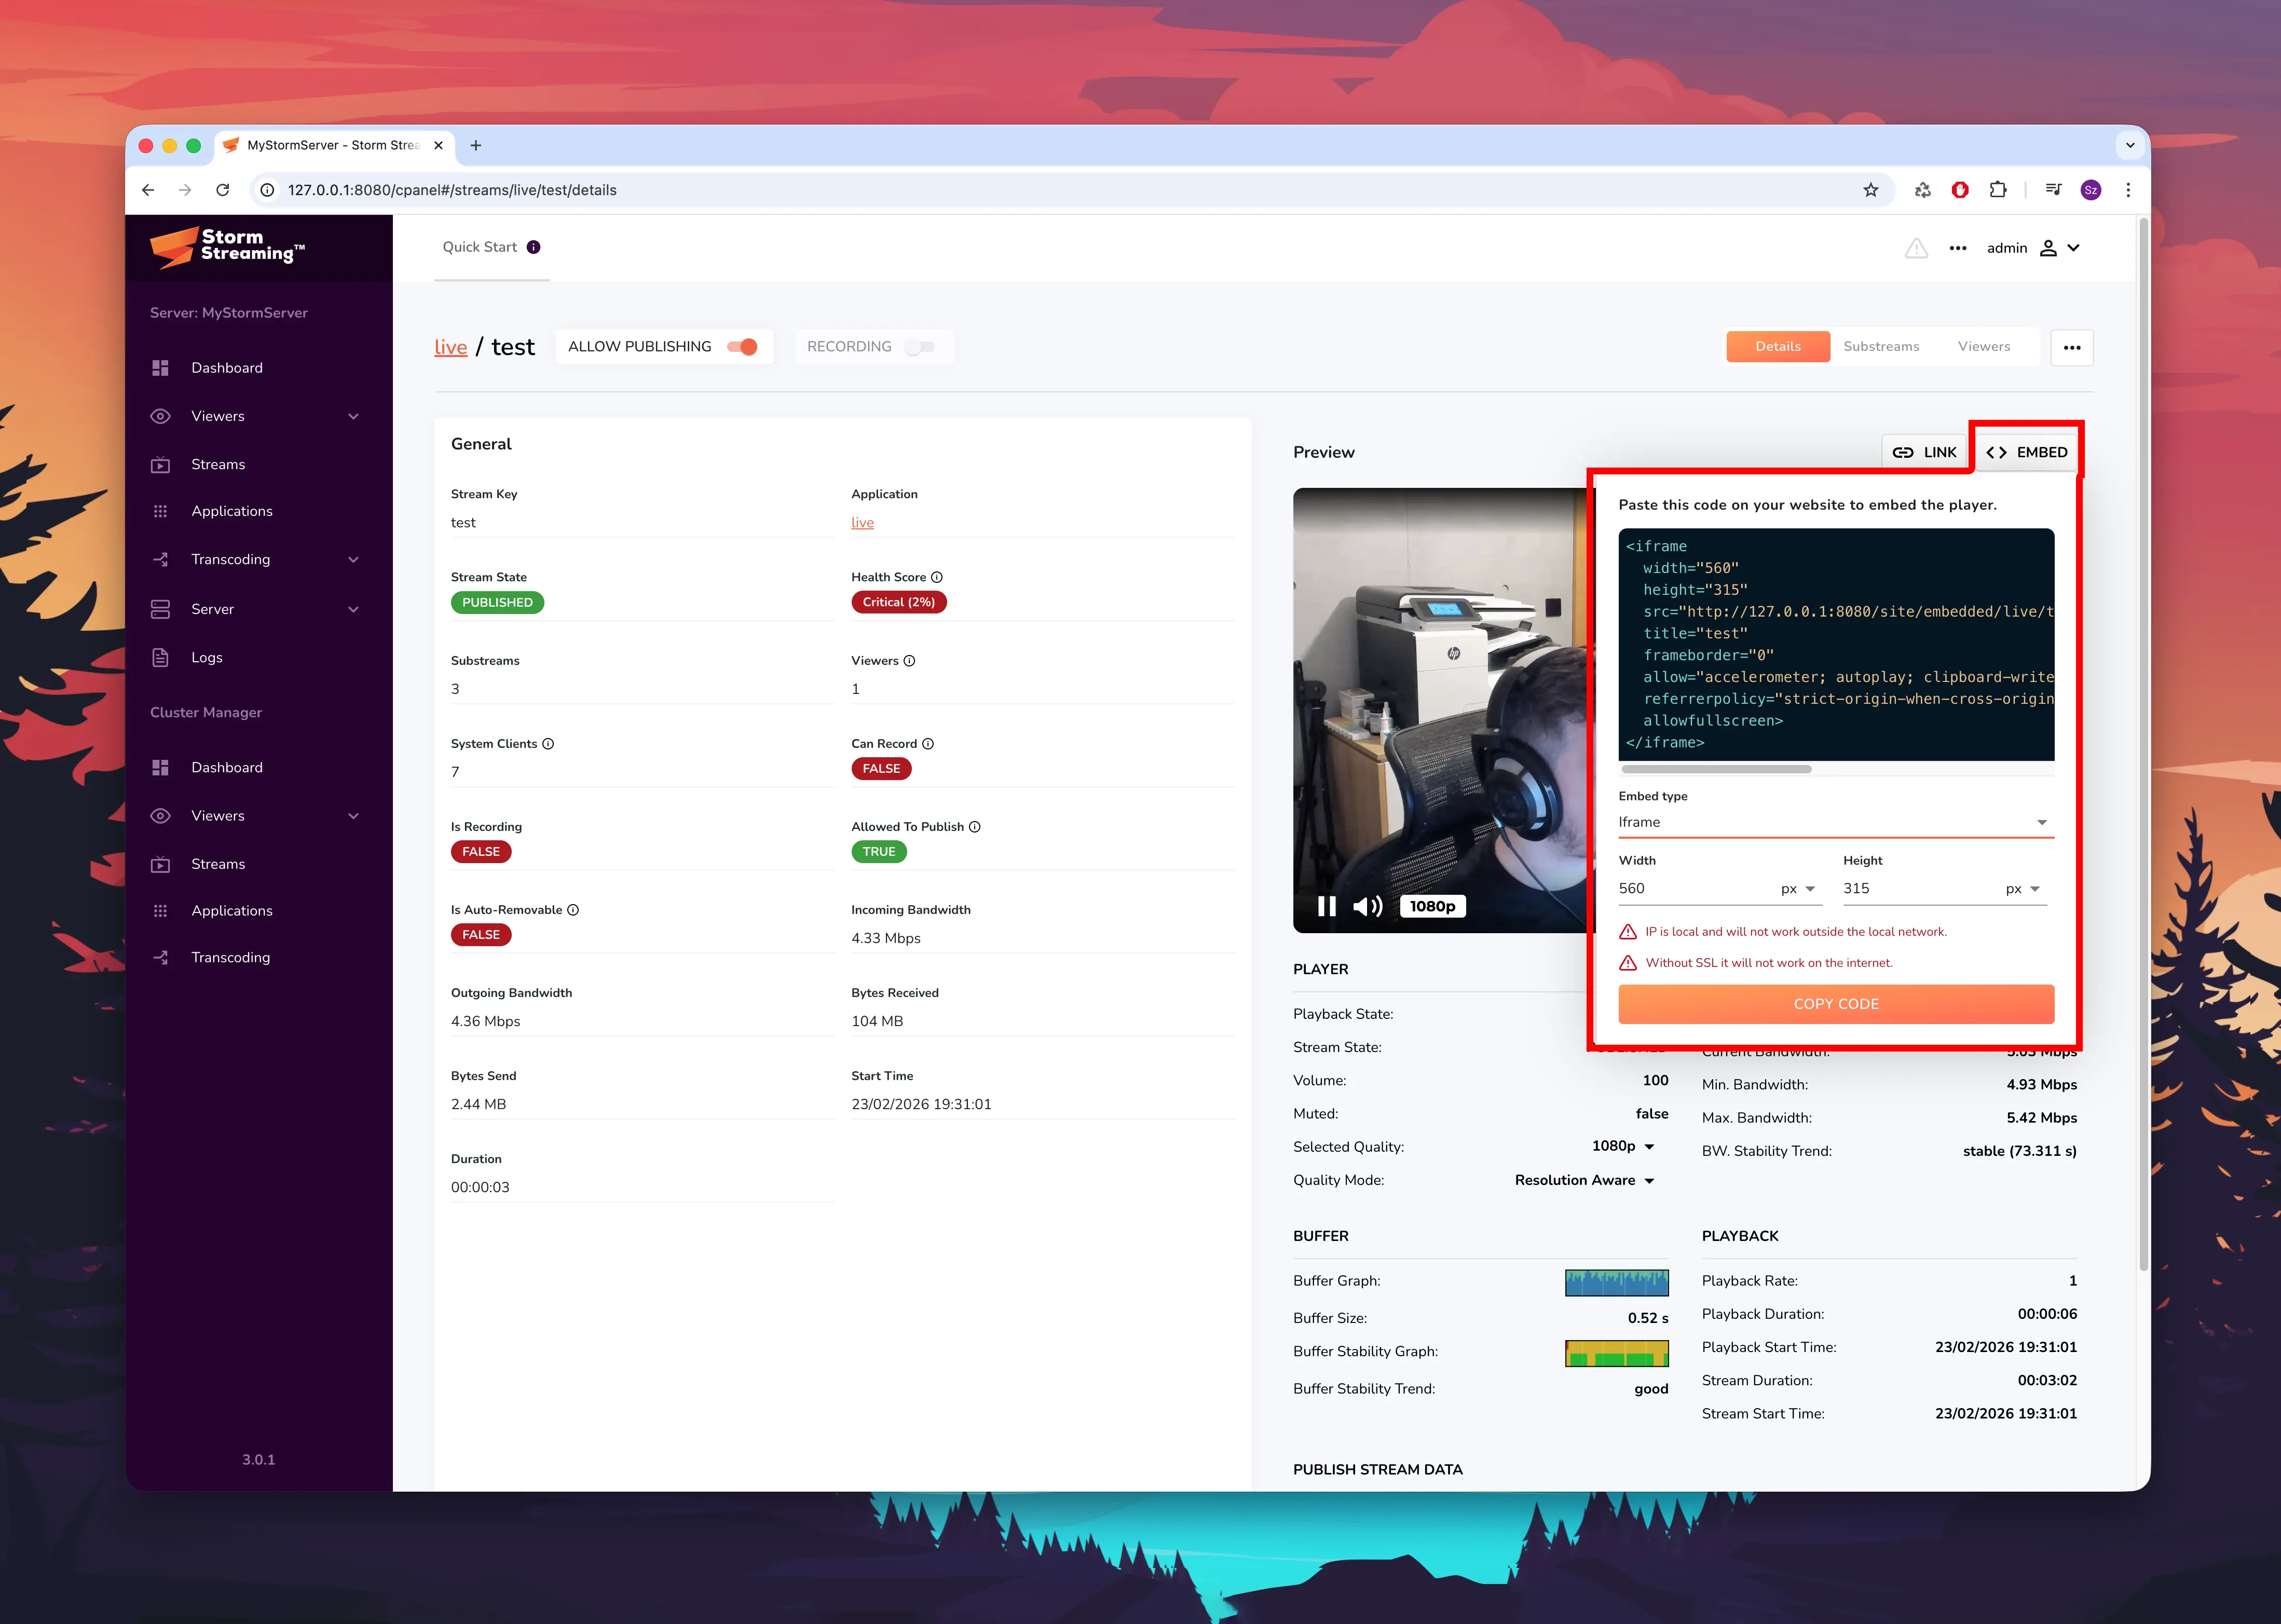Image resolution: width=2281 pixels, height=1624 pixels.
Task: Switch to the Substreams tab
Action: point(1880,347)
